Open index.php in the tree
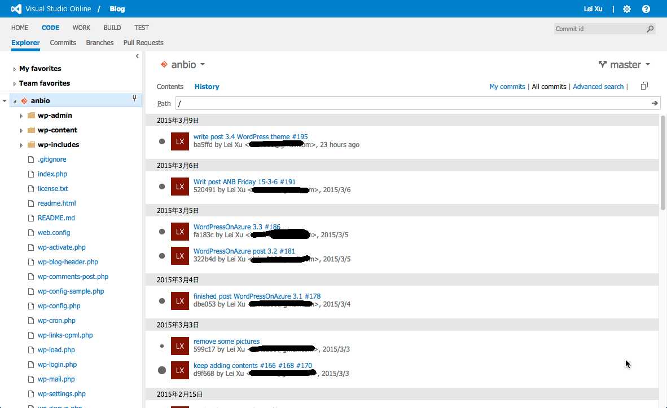The width and height of the screenshot is (667, 408). point(52,174)
